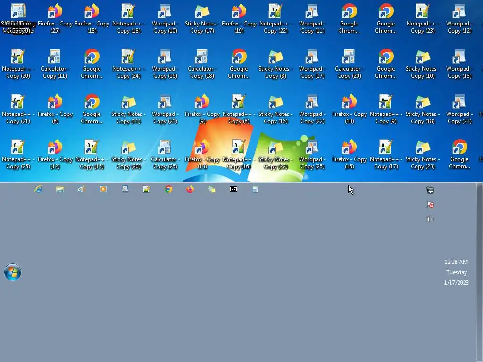Image resolution: width=483 pixels, height=362 pixels.
Task: Select Calculator - Copy (25) icon
Action: tap(165, 154)
